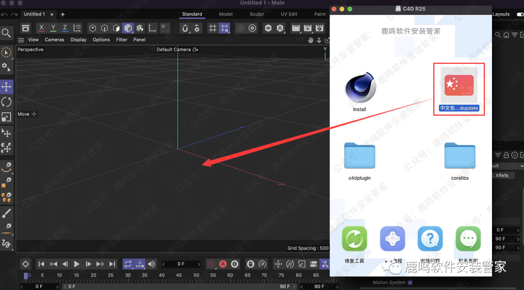The image size is (524, 290).
Task: Toggle timeline sound speaker button
Action: 151,264
